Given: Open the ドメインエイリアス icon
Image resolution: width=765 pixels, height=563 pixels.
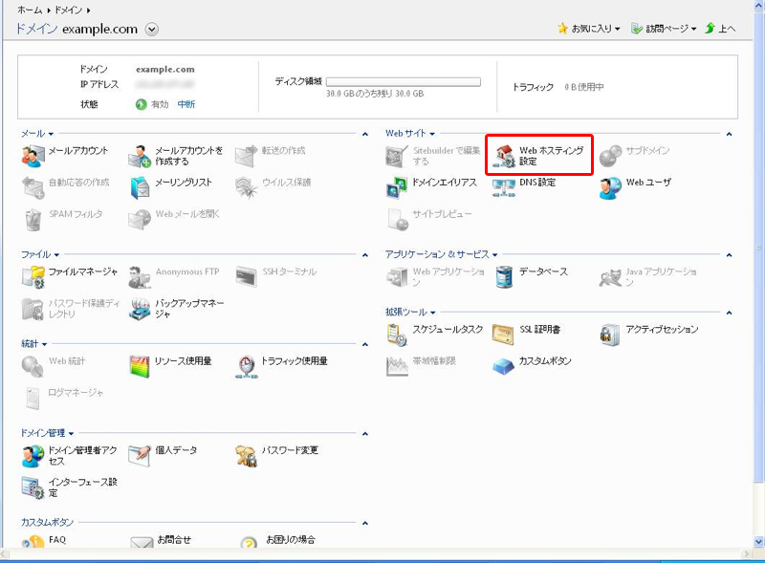Looking at the screenshot, I should click(x=397, y=188).
